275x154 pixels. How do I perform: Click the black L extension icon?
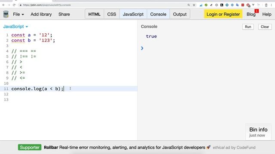tap(222, 5)
